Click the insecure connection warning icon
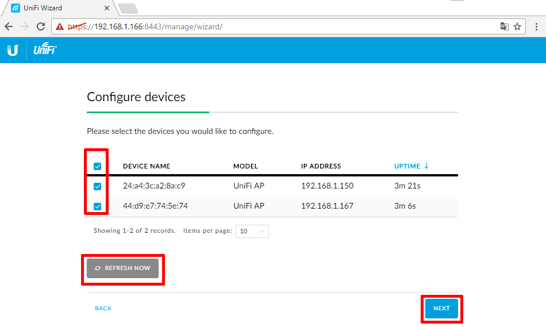The height and width of the screenshot is (327, 546). 60,26
